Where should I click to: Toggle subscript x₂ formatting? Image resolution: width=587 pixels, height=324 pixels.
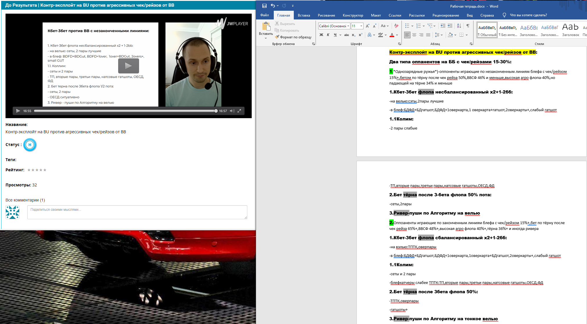point(354,35)
